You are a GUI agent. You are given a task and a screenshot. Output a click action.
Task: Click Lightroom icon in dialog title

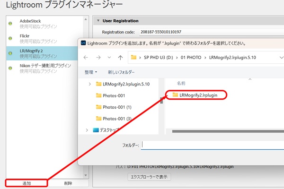83,43
